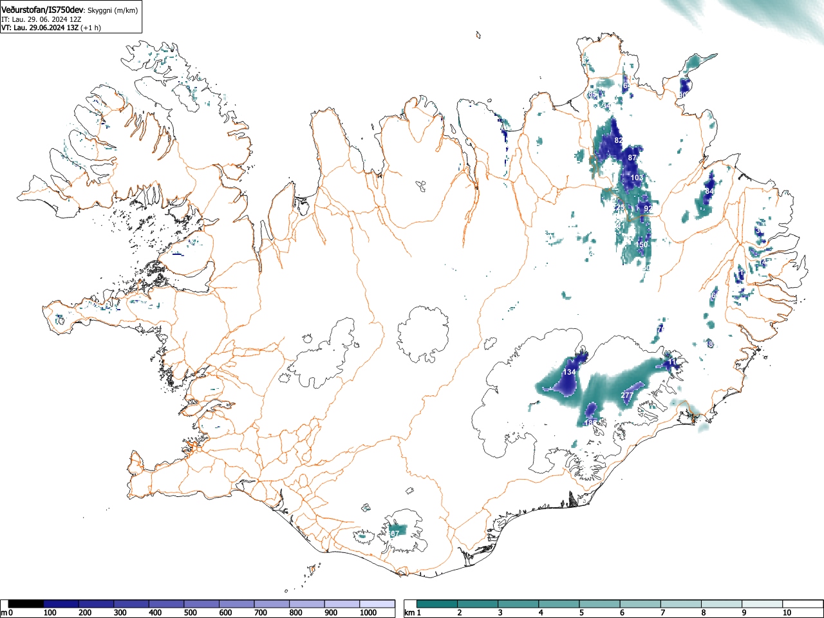Click the '82' visibility value on map
824x618 pixels.
click(x=619, y=140)
